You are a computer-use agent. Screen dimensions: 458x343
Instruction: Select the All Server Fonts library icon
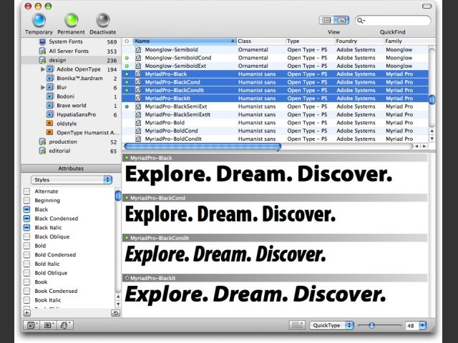[42, 51]
